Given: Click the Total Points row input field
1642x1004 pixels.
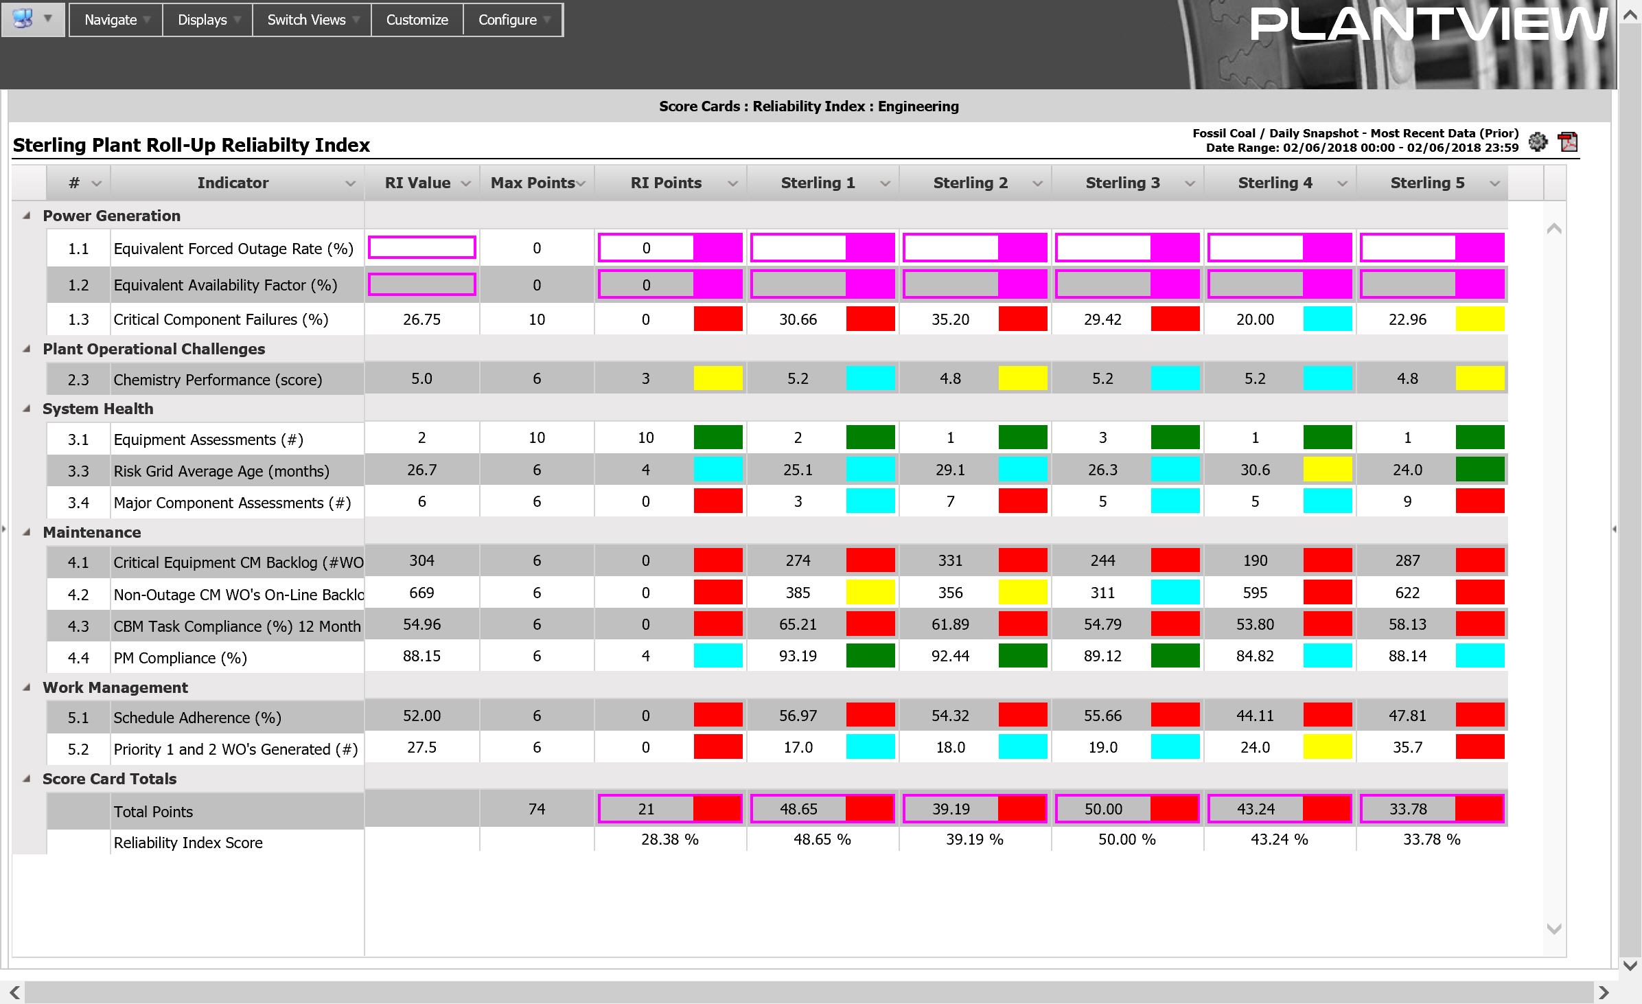Looking at the screenshot, I should click(645, 809).
